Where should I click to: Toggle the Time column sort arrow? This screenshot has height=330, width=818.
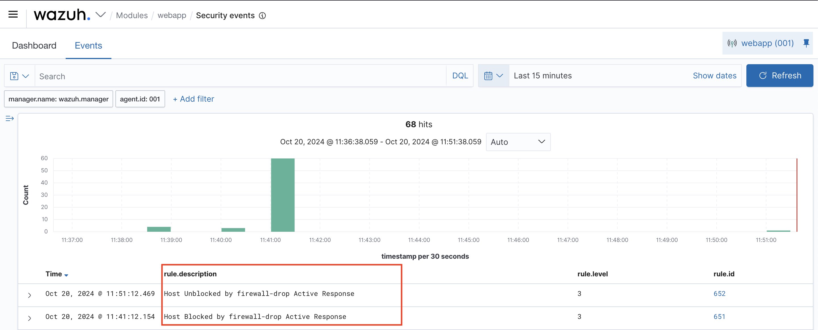tap(66, 275)
